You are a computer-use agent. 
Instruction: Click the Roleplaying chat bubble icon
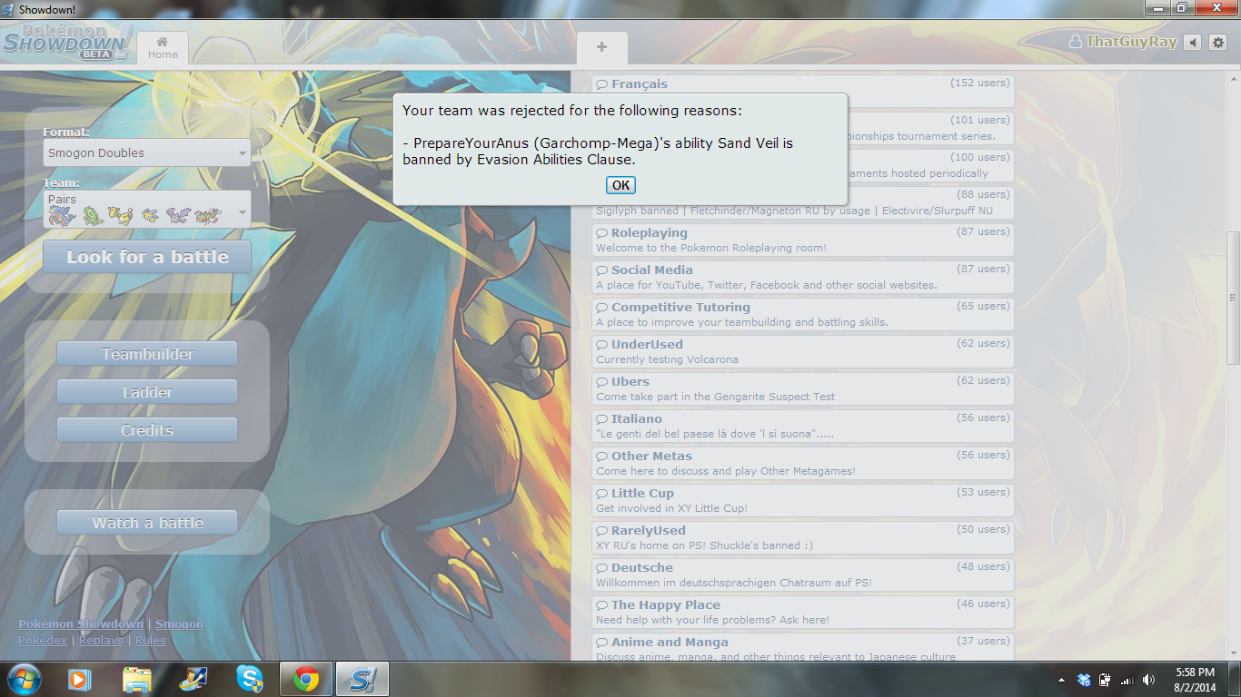[x=601, y=233]
